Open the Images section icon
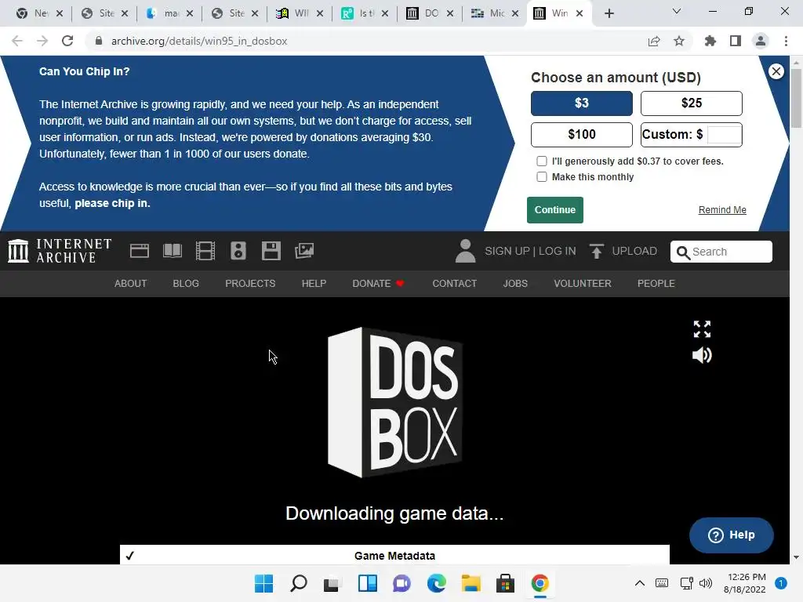Viewport: 803px width, 602px height. click(304, 251)
